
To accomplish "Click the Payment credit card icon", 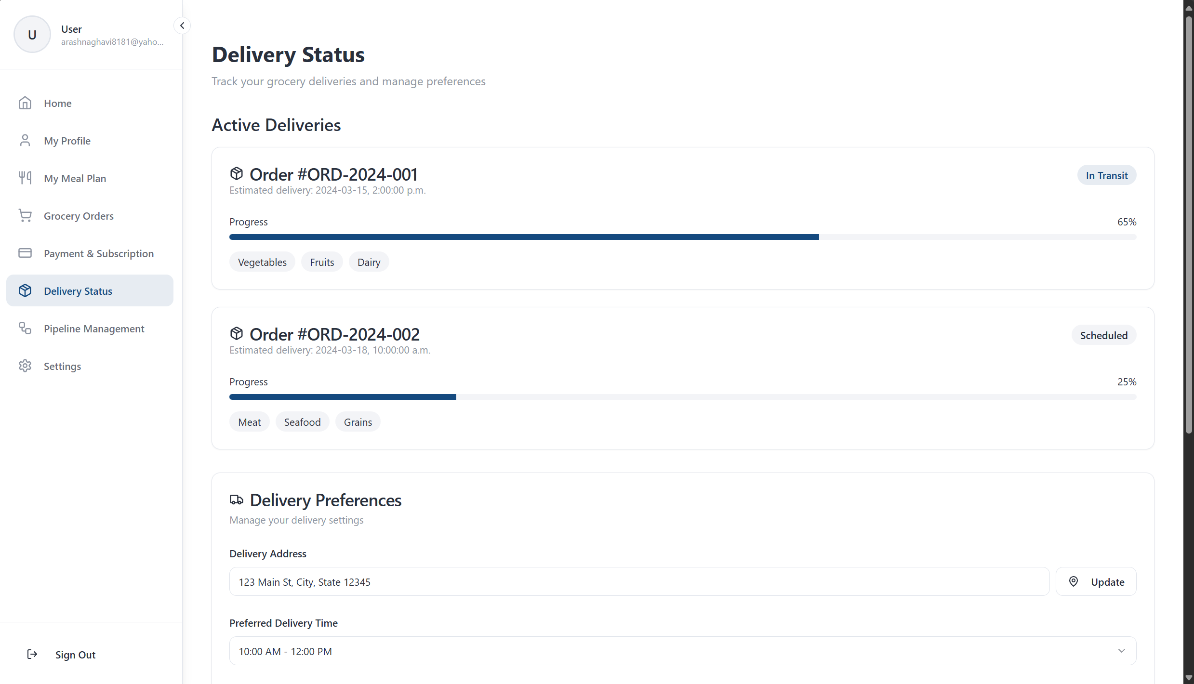I will pos(25,253).
